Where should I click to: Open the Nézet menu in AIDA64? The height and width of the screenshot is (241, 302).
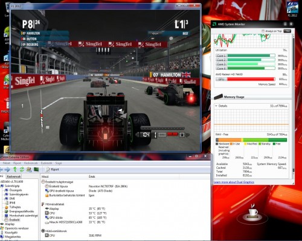click(6, 163)
